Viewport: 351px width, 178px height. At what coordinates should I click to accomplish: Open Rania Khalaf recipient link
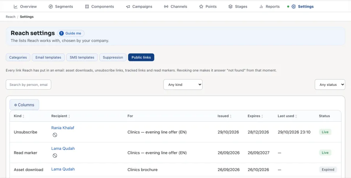pyautogui.click(x=63, y=128)
